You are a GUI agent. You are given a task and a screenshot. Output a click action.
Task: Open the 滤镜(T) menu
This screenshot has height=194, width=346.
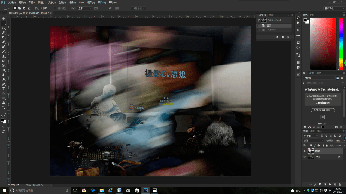pyautogui.click(x=72, y=2)
